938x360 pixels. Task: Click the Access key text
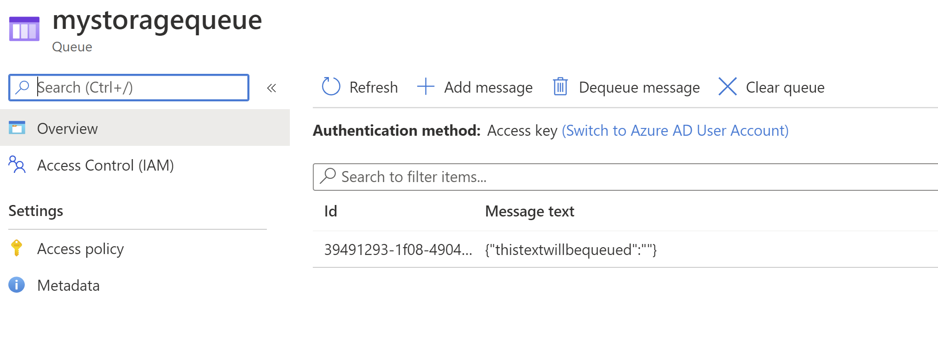click(x=522, y=131)
